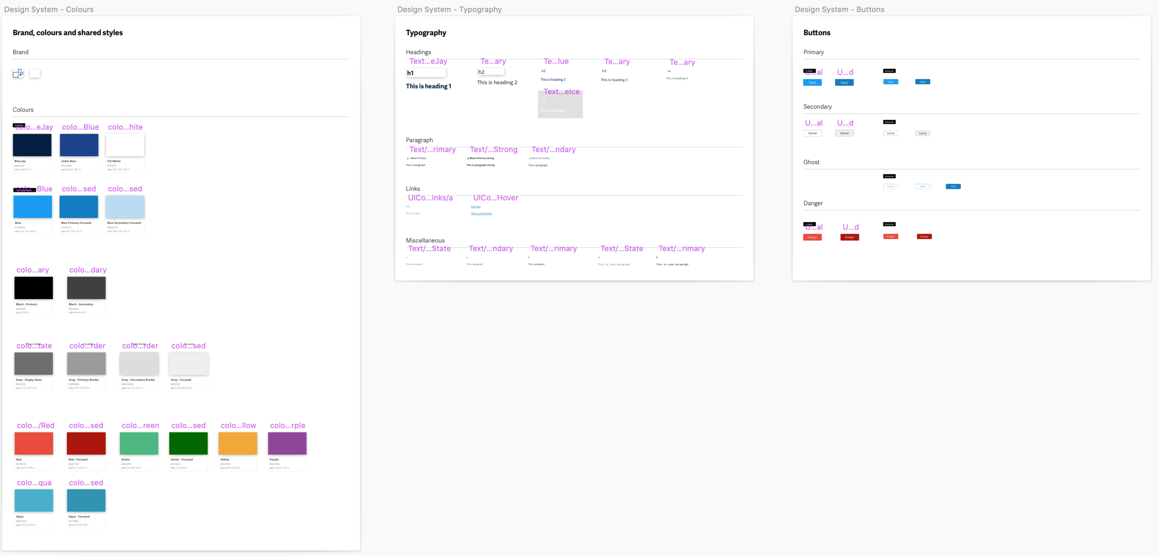Click the outlined Add ghost button
This screenshot has height=556, width=1159.
(922, 186)
